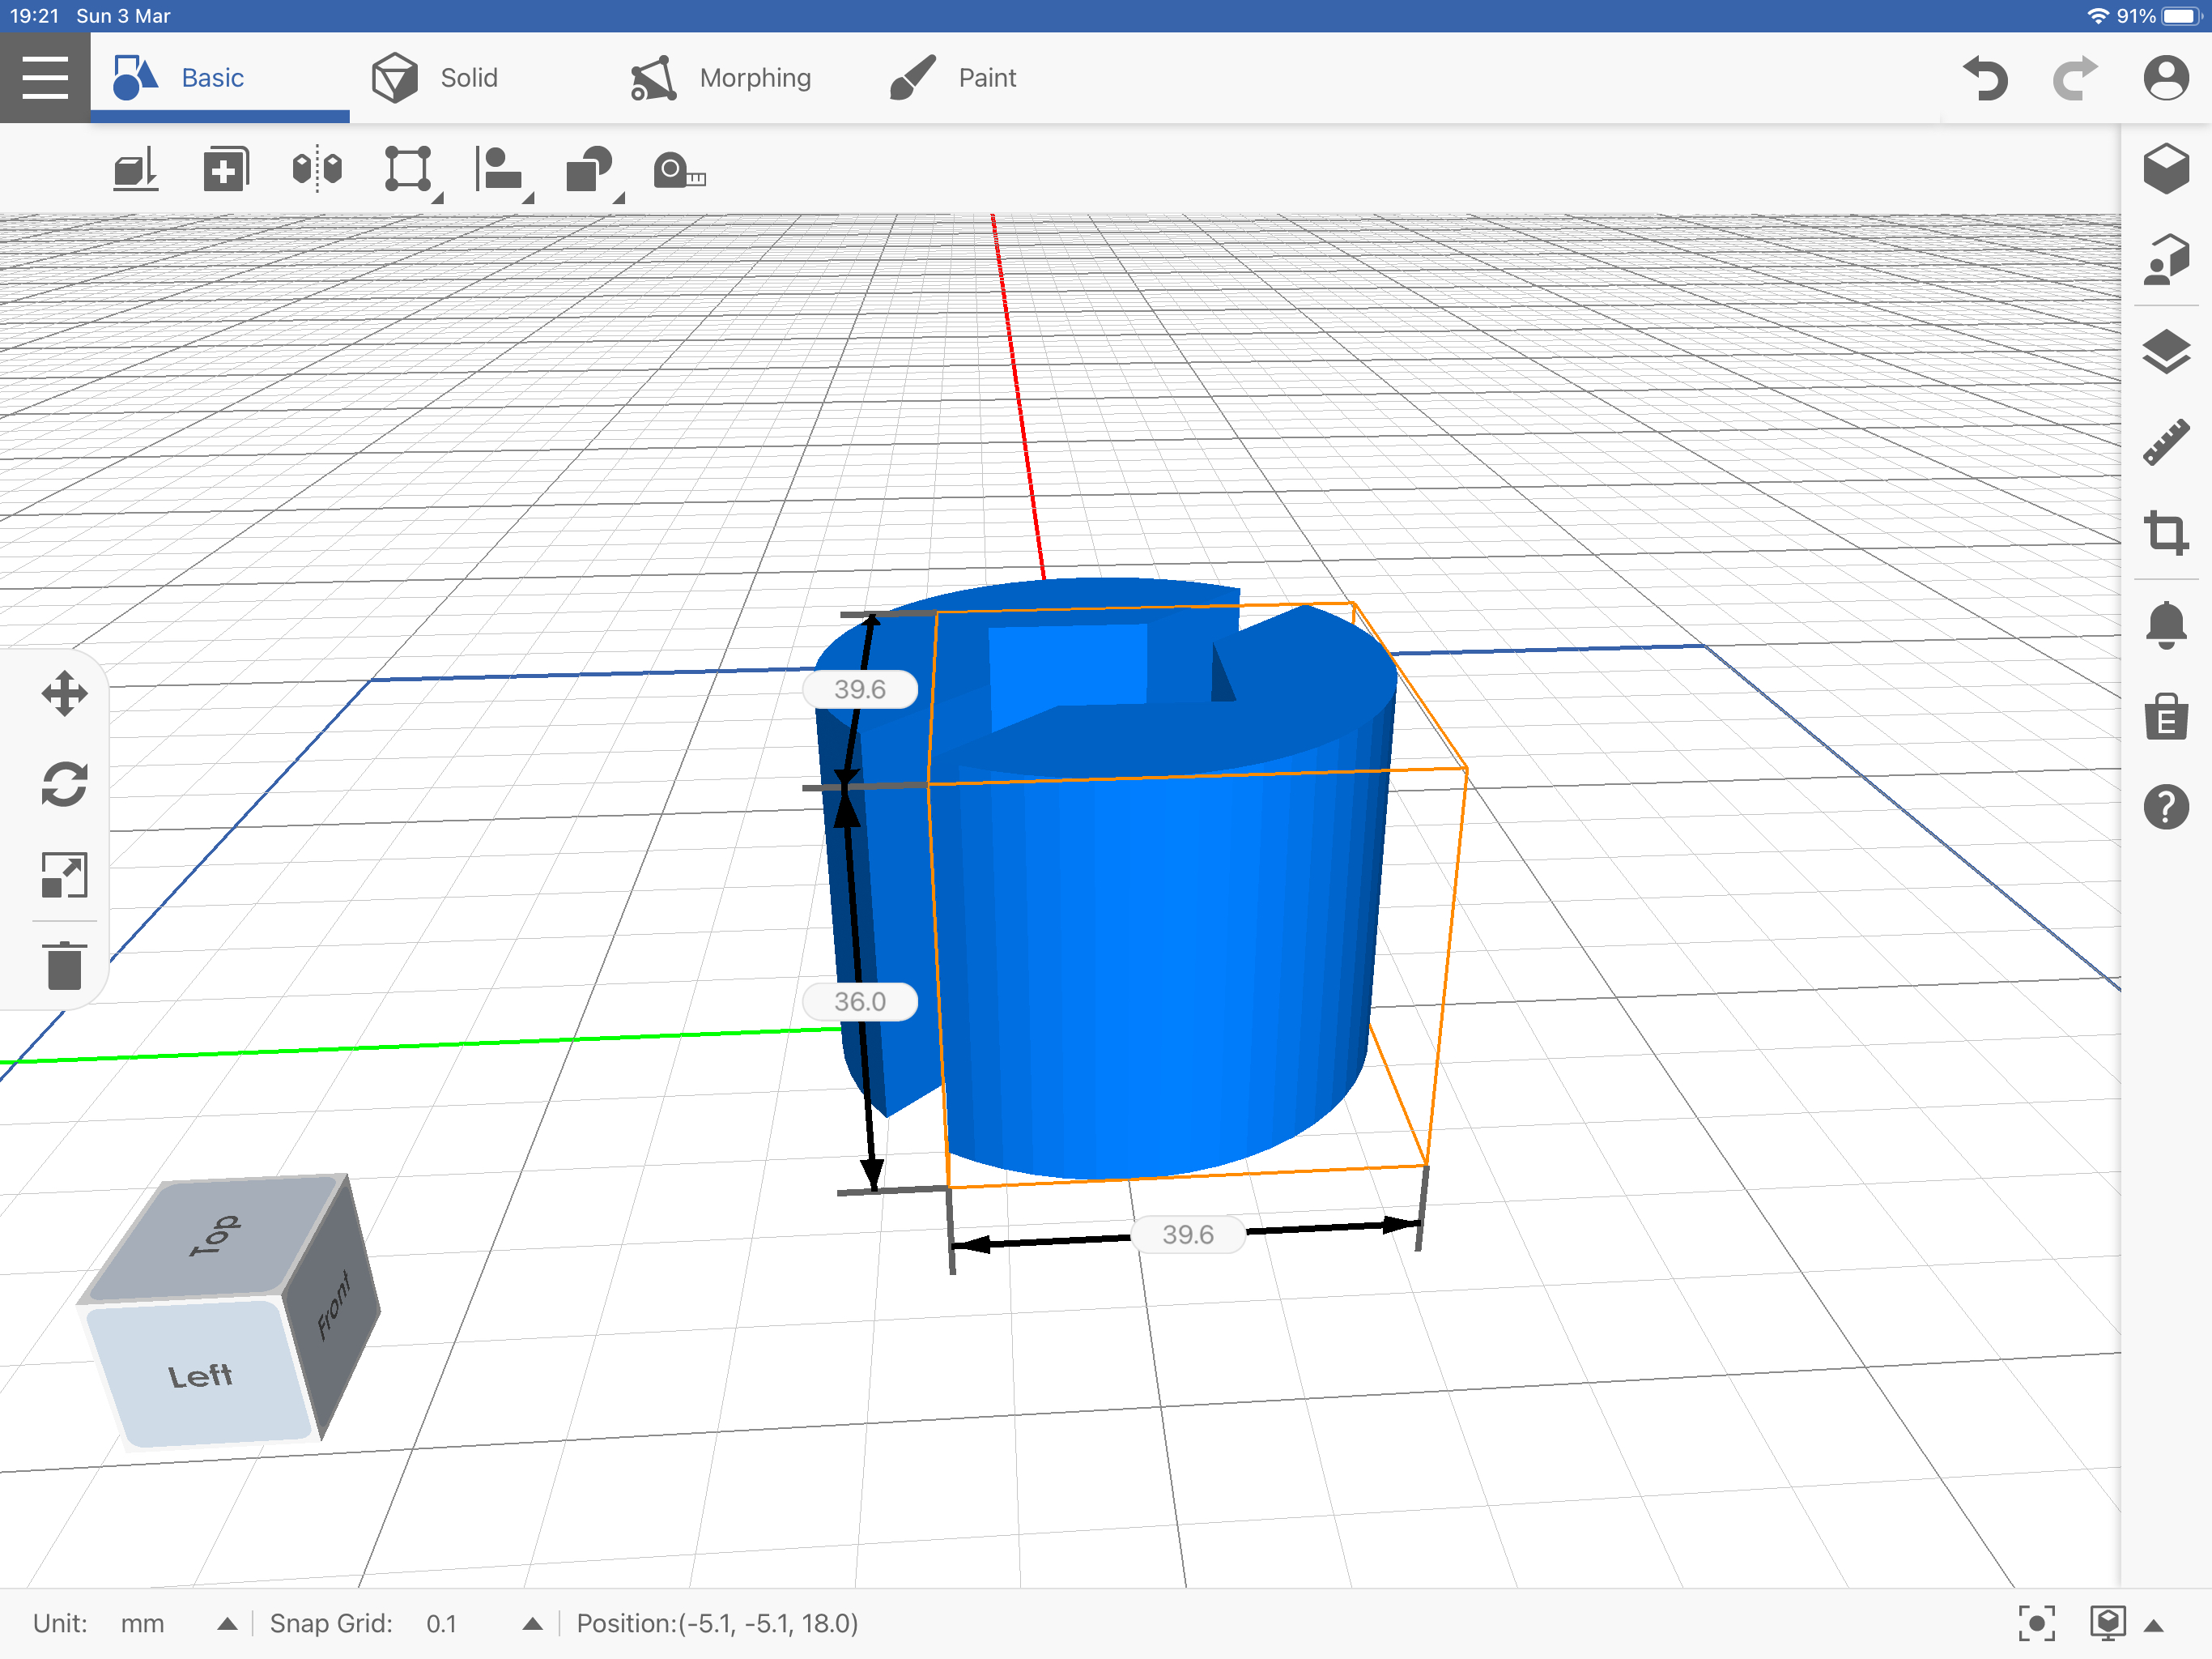This screenshot has width=2212, height=1659.
Task: Delete the selected model with the trash icon
Action: coord(64,964)
